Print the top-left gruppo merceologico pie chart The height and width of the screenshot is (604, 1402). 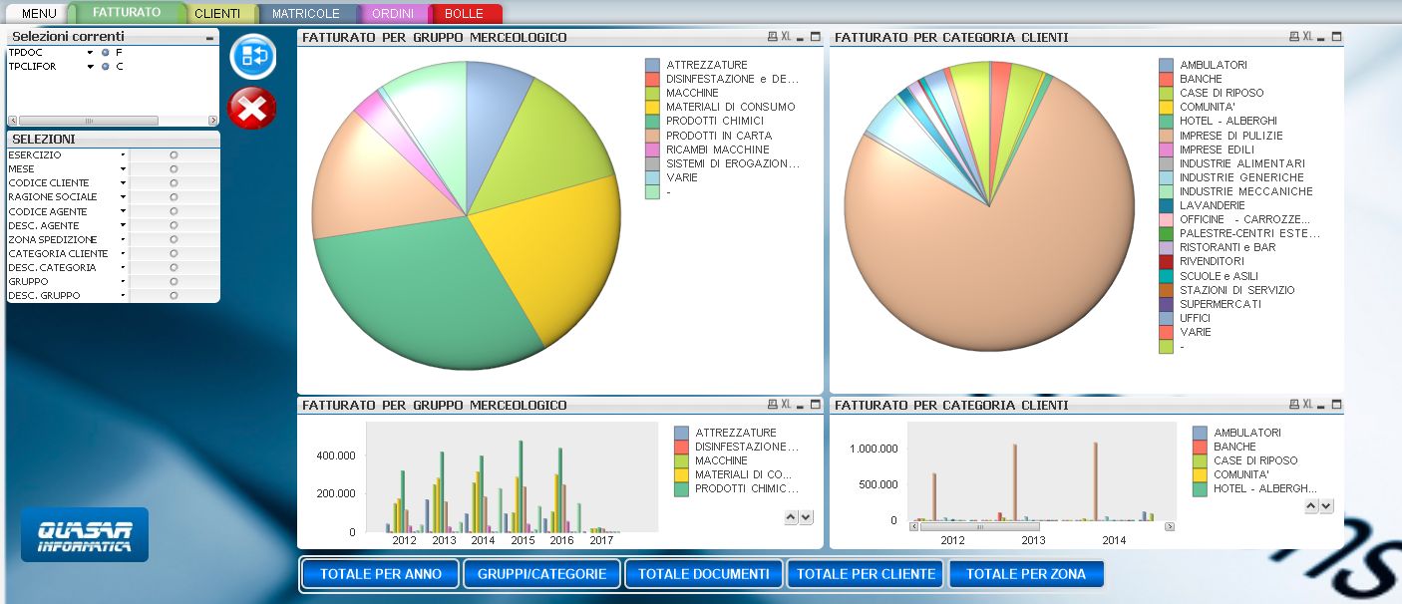pyautogui.click(x=772, y=37)
